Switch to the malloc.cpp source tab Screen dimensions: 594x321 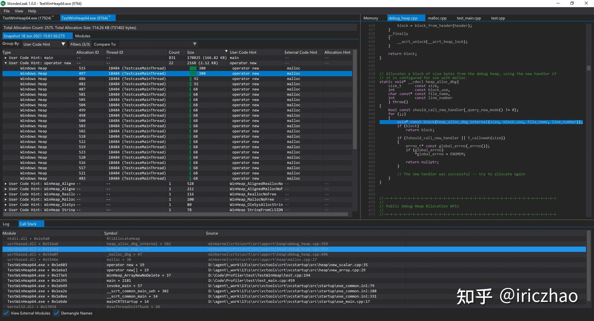click(437, 18)
